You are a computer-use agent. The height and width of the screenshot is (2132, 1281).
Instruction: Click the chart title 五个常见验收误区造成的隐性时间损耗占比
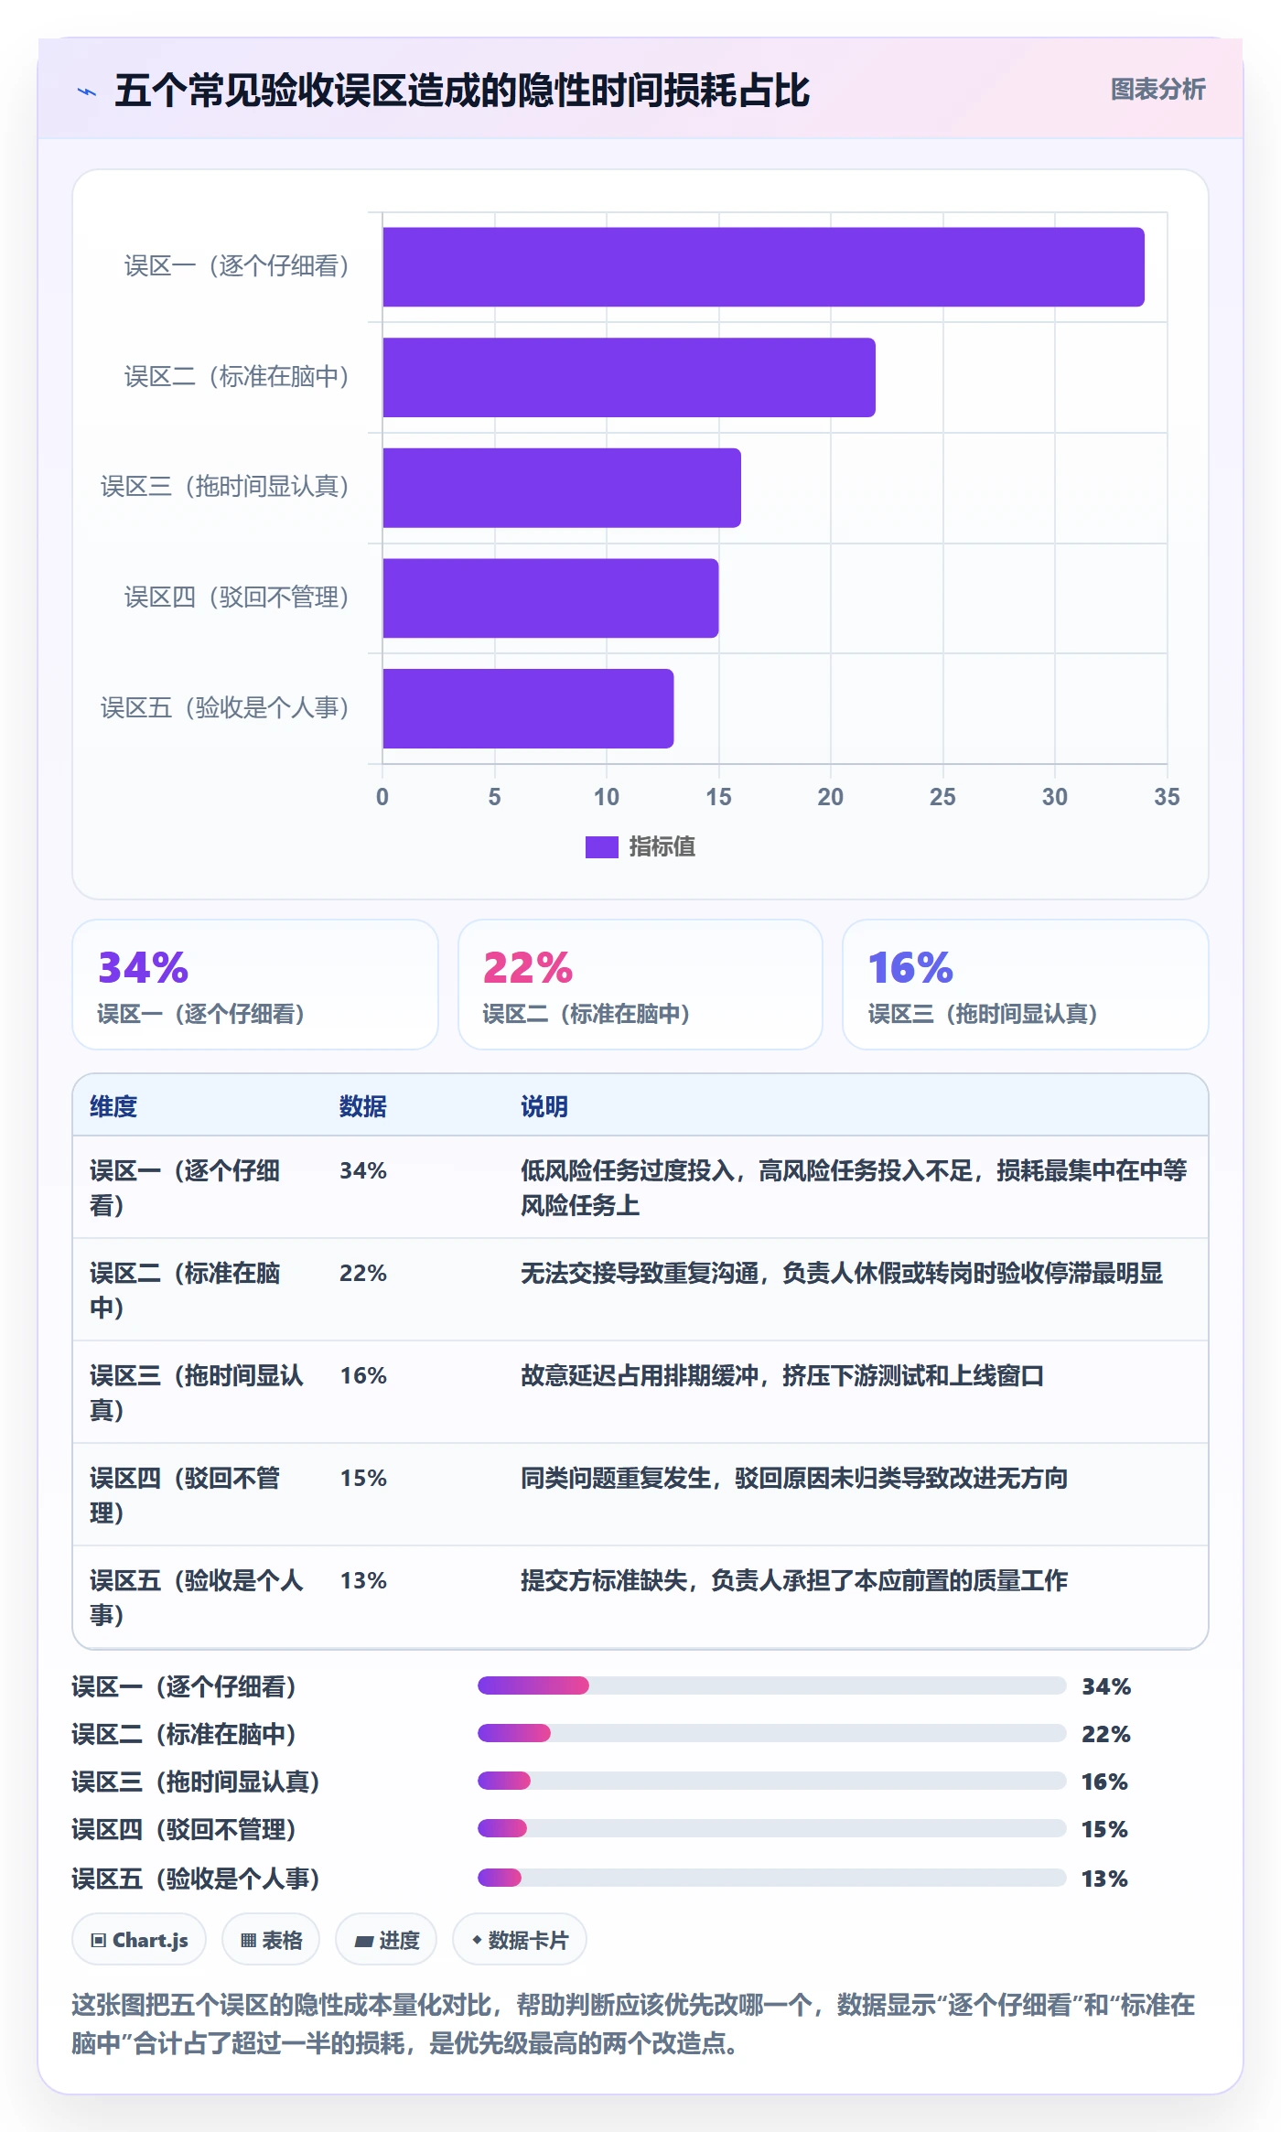pos(462,91)
